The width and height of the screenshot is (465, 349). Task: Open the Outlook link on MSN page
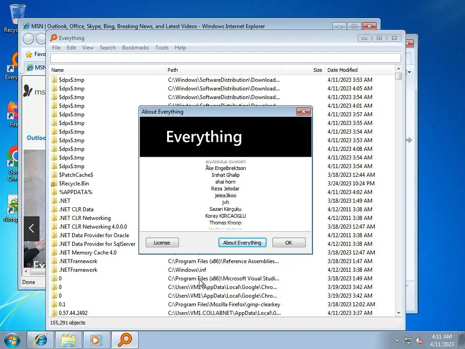coord(36,138)
